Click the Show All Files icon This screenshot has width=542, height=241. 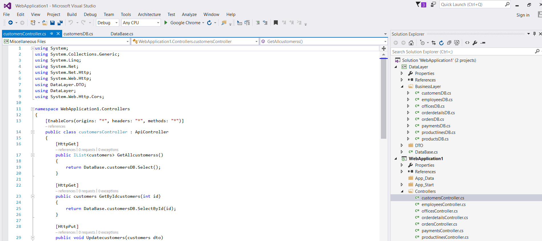click(x=457, y=43)
